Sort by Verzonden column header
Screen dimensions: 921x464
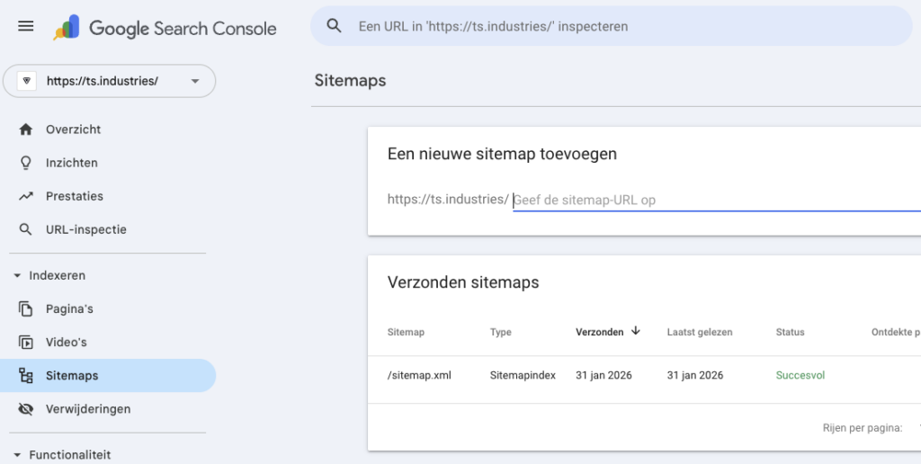600,333
